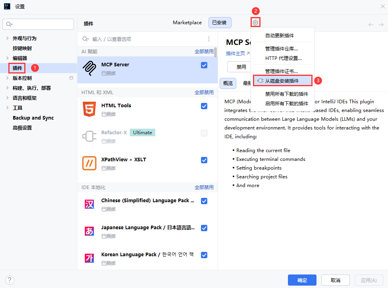This screenshot has width=388, height=288.
Task: Click the forward navigation arrow
Action: (x=381, y=25)
